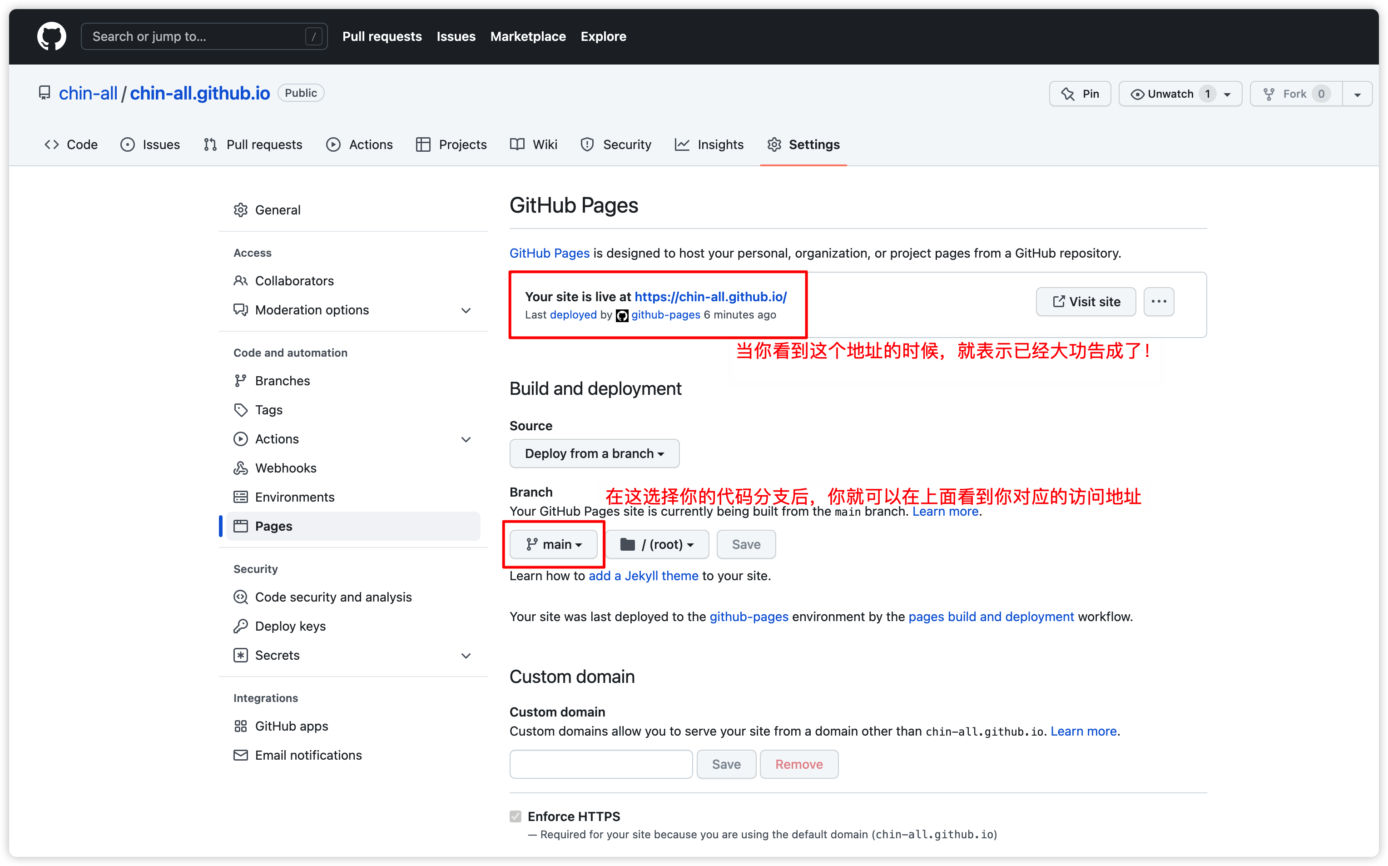Viewport: 1388px width, 866px height.
Task: Click the Save button beside root folder
Action: click(746, 545)
